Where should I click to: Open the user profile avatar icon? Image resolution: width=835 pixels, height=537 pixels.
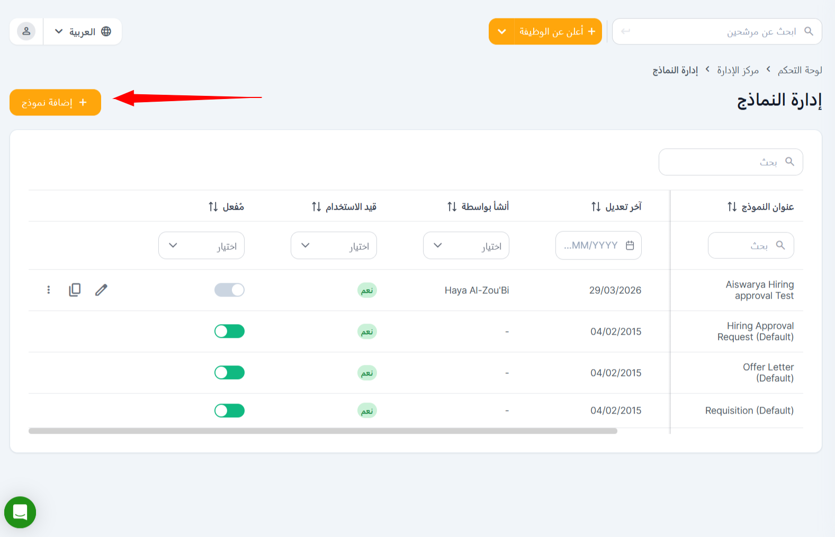[x=26, y=31]
